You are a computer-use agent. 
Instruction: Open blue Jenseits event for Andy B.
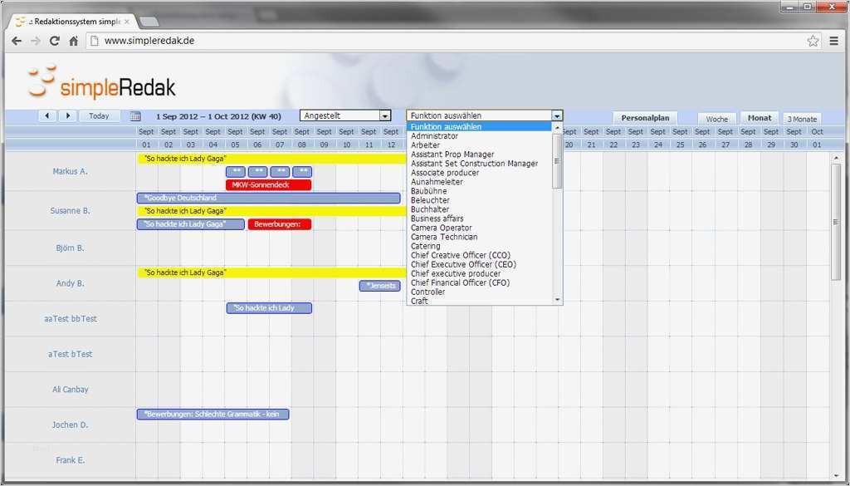[x=379, y=286]
